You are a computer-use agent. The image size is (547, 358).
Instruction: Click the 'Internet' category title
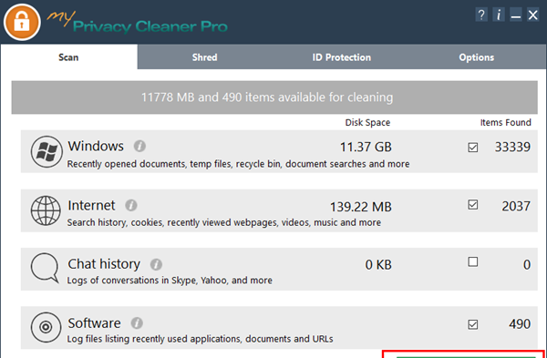coord(91,205)
